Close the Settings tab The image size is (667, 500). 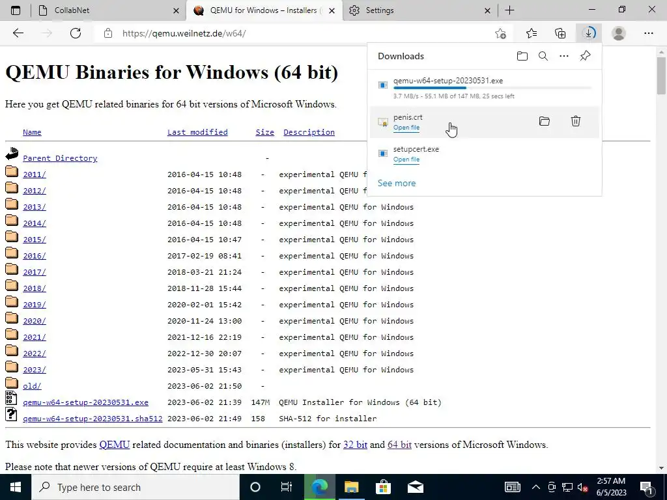coord(487,10)
